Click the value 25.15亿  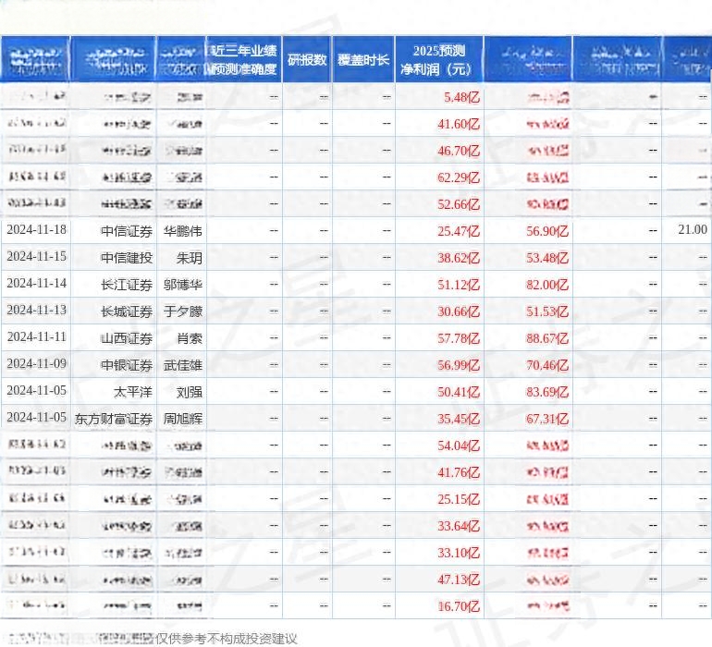tap(459, 499)
